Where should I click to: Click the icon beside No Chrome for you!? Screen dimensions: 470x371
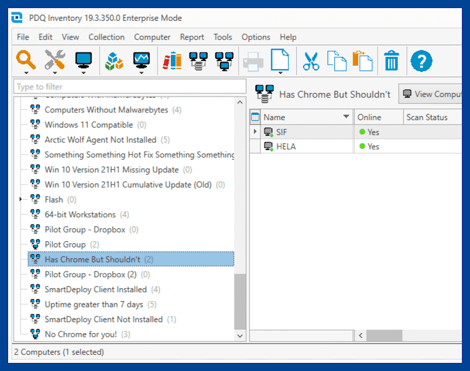pos(35,333)
